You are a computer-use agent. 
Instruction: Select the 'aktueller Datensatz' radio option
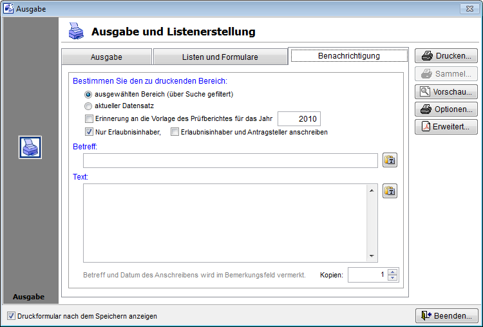point(89,106)
